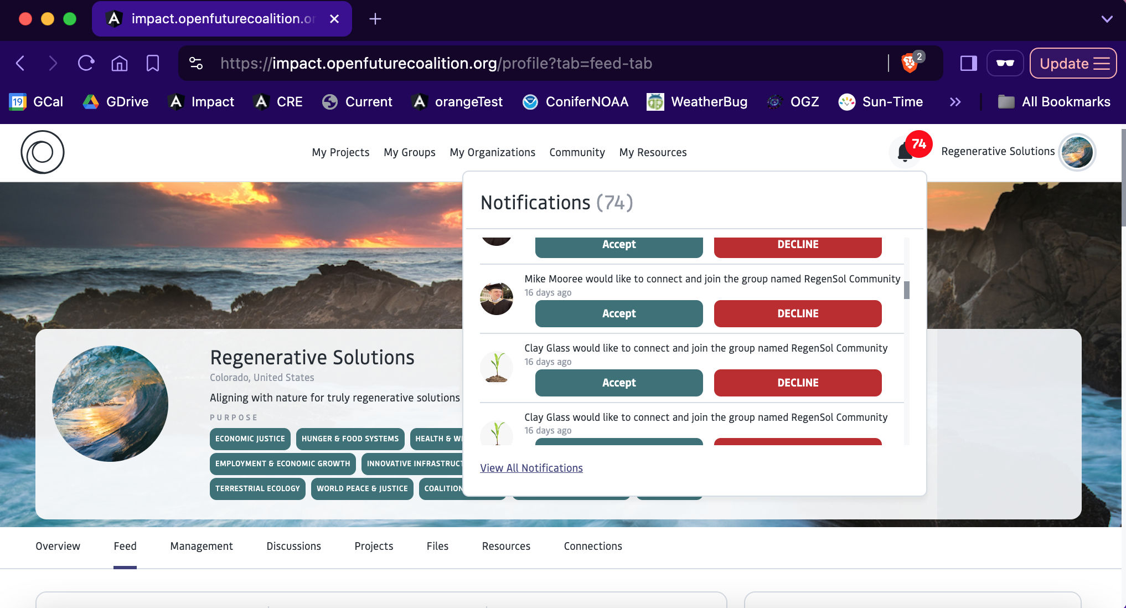Image resolution: width=1126 pixels, height=608 pixels.
Task: Open new browser tab plus button
Action: (375, 19)
